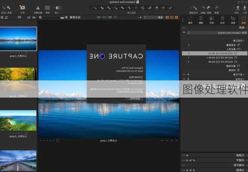Select the Rotate/Straighten cursor tool
248x172 pixels.
tap(143, 8)
